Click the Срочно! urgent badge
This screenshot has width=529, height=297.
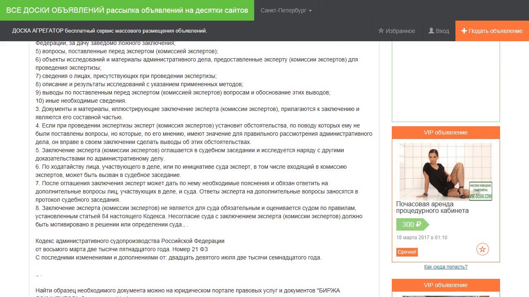coord(407,252)
